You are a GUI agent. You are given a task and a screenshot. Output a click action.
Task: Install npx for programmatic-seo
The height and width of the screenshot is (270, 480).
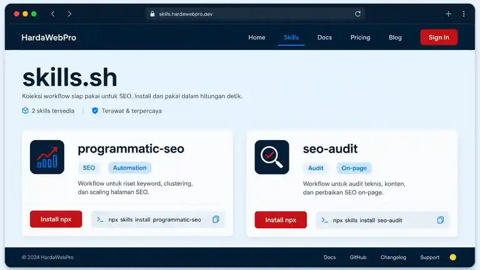56,219
